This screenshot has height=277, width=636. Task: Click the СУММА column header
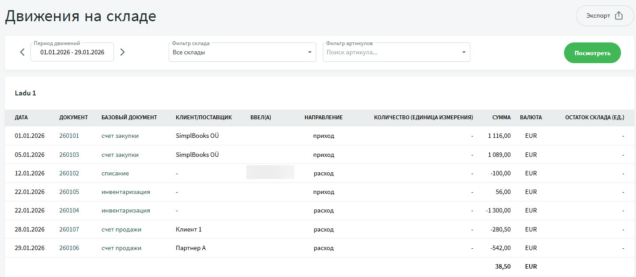pos(501,118)
